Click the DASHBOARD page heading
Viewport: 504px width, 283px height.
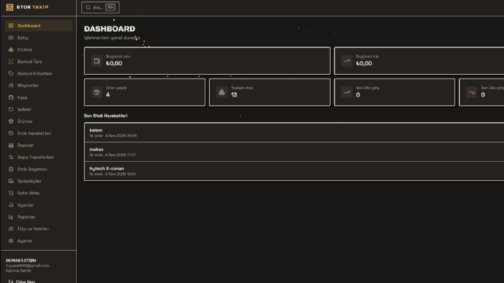109,29
